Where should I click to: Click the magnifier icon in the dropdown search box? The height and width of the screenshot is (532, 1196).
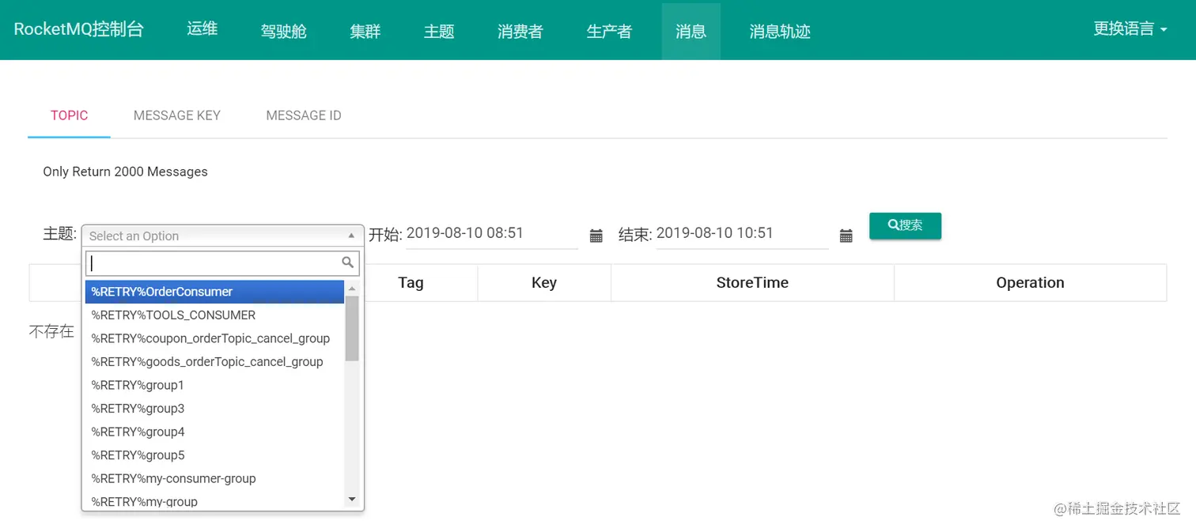[x=347, y=262]
